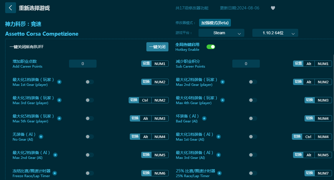Click Ctrl key box for Max 3rd Gear (player)
The height and width of the screenshot is (180, 334).
coord(145,100)
